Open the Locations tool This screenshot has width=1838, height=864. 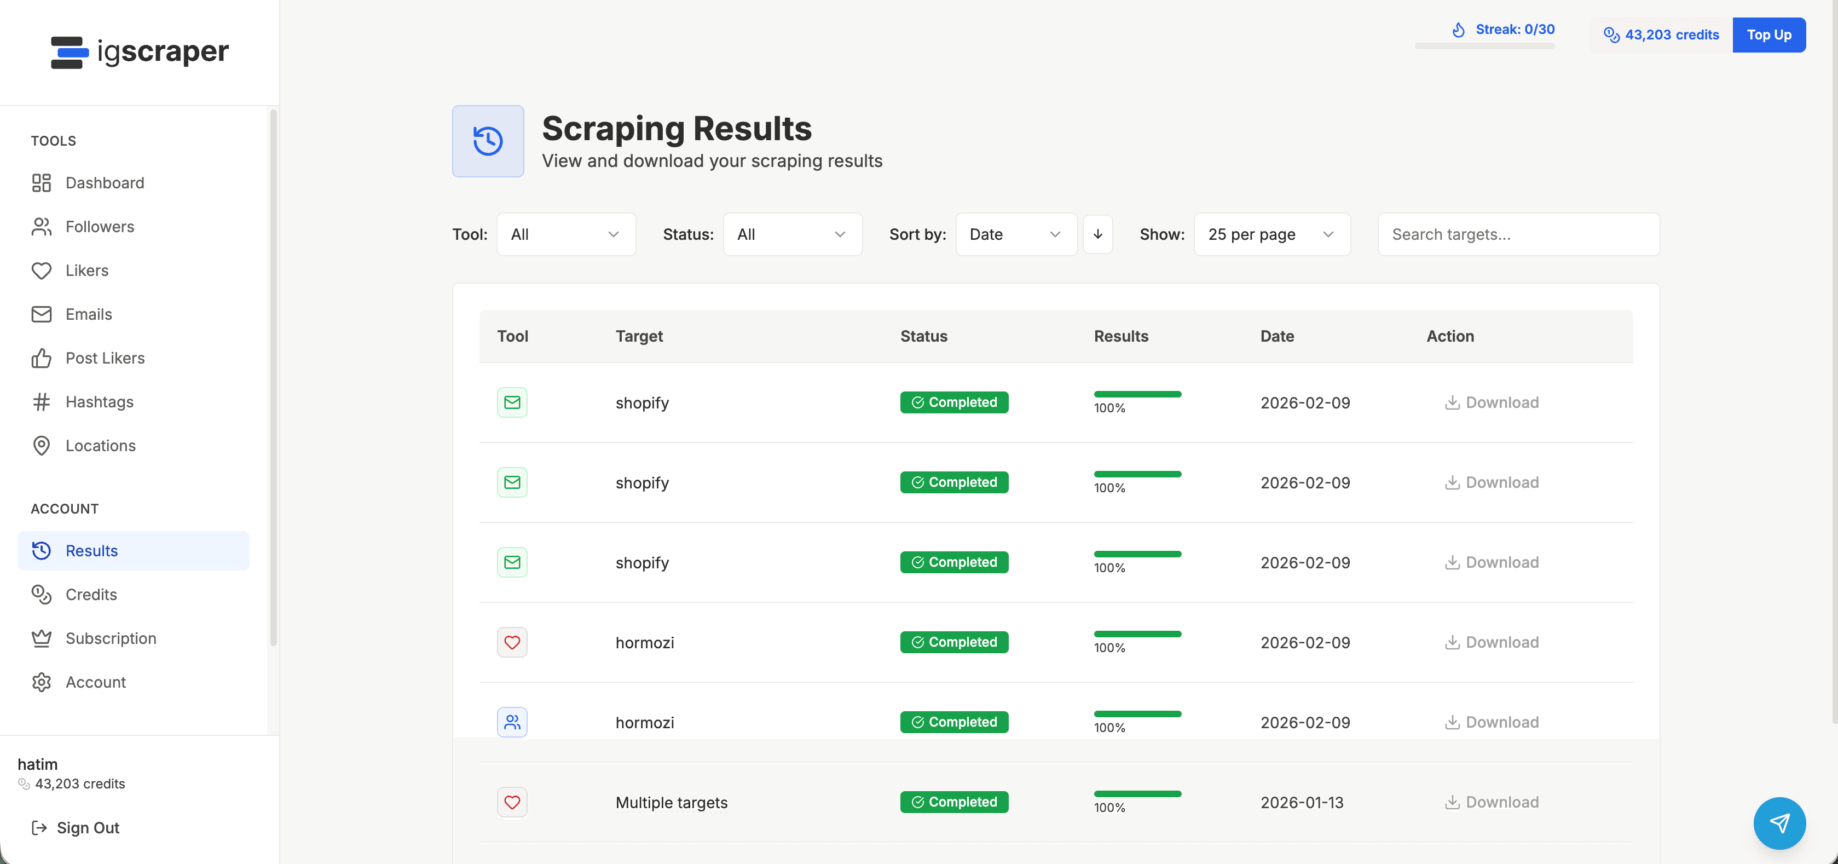101,445
